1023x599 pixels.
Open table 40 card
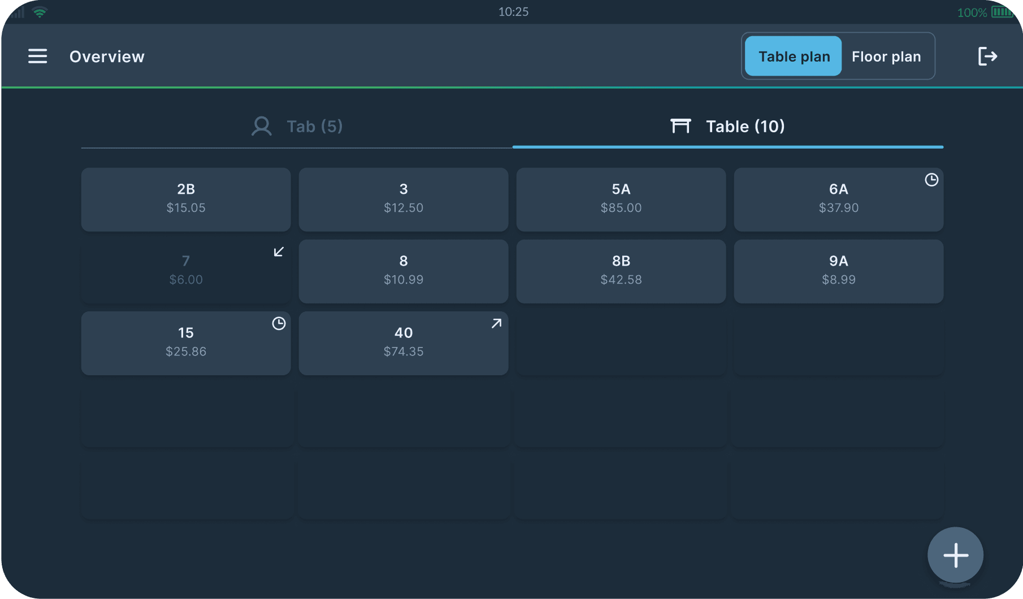pos(404,343)
